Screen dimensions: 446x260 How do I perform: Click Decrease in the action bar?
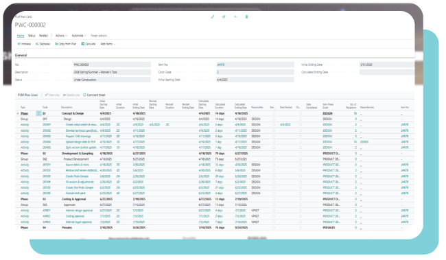pos(43,44)
